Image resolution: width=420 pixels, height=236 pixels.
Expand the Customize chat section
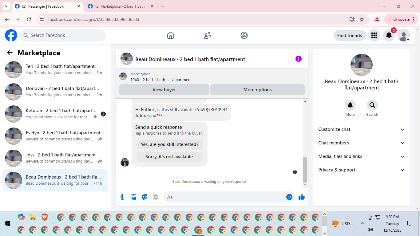point(362,129)
